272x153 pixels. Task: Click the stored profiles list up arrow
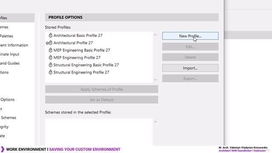click(x=155, y=35)
